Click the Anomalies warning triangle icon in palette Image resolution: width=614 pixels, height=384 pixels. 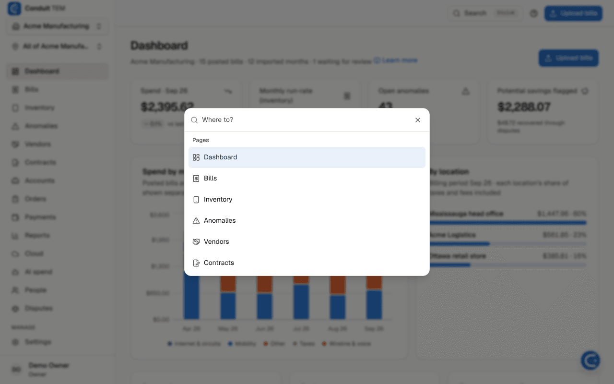coord(196,221)
